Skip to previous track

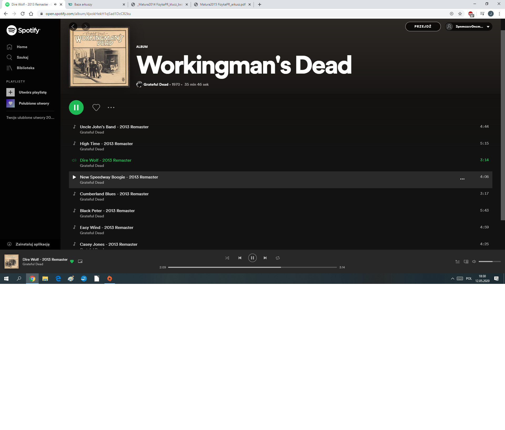click(x=240, y=258)
